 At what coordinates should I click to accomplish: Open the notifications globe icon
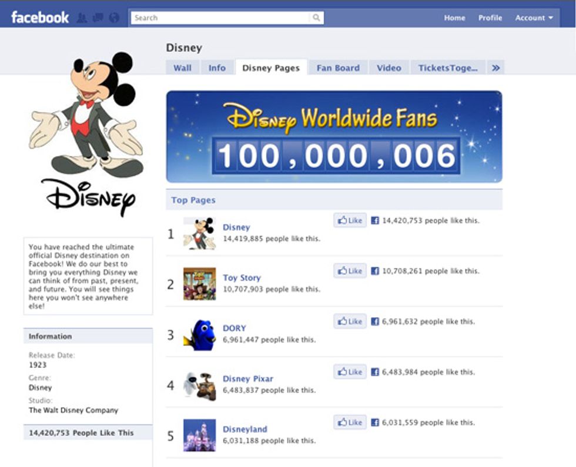pyautogui.click(x=113, y=18)
